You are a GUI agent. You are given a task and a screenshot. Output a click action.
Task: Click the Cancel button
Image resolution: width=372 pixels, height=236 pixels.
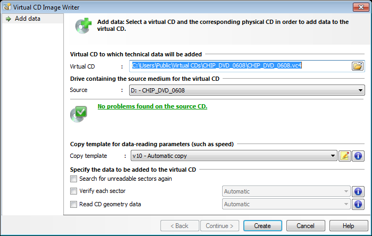306,226
